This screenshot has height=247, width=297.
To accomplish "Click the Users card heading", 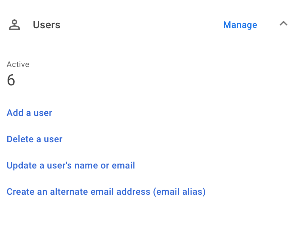I will coord(47,25).
